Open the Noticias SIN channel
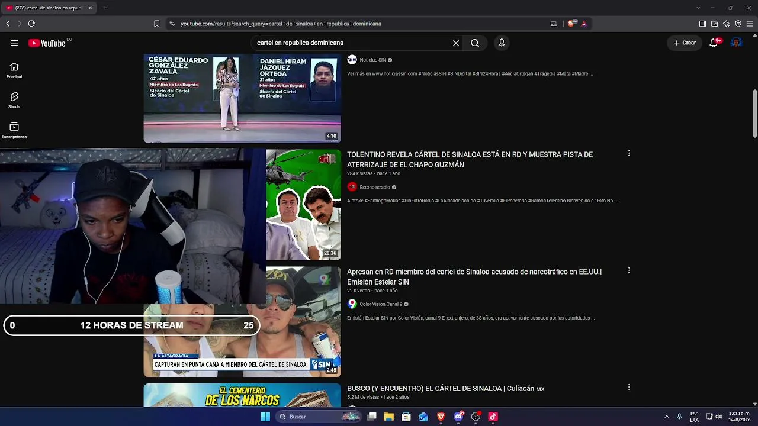Image resolution: width=758 pixels, height=426 pixels. click(372, 60)
